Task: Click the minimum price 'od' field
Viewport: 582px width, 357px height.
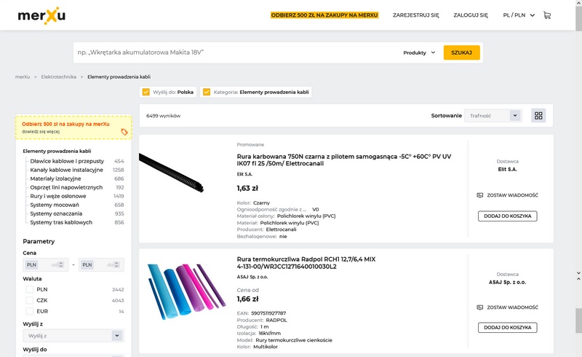Action: pos(45,264)
